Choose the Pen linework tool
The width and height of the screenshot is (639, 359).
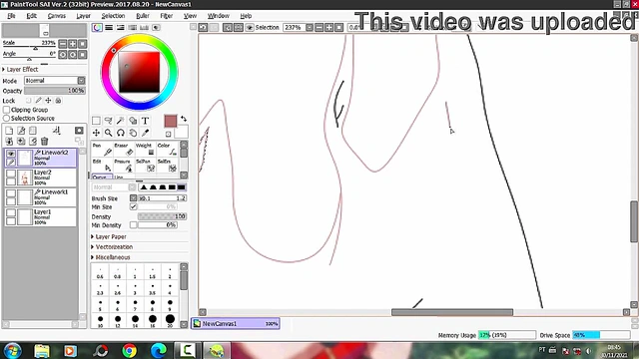point(102,149)
